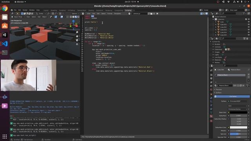
Task: Click Activities in the top bar
Action: point(5,2)
